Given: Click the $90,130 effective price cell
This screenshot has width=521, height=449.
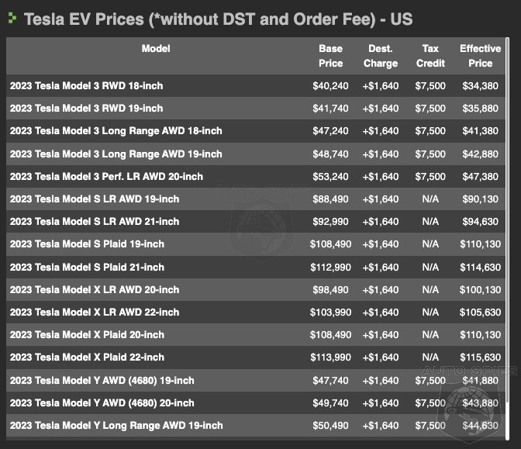Looking at the screenshot, I should tap(480, 199).
